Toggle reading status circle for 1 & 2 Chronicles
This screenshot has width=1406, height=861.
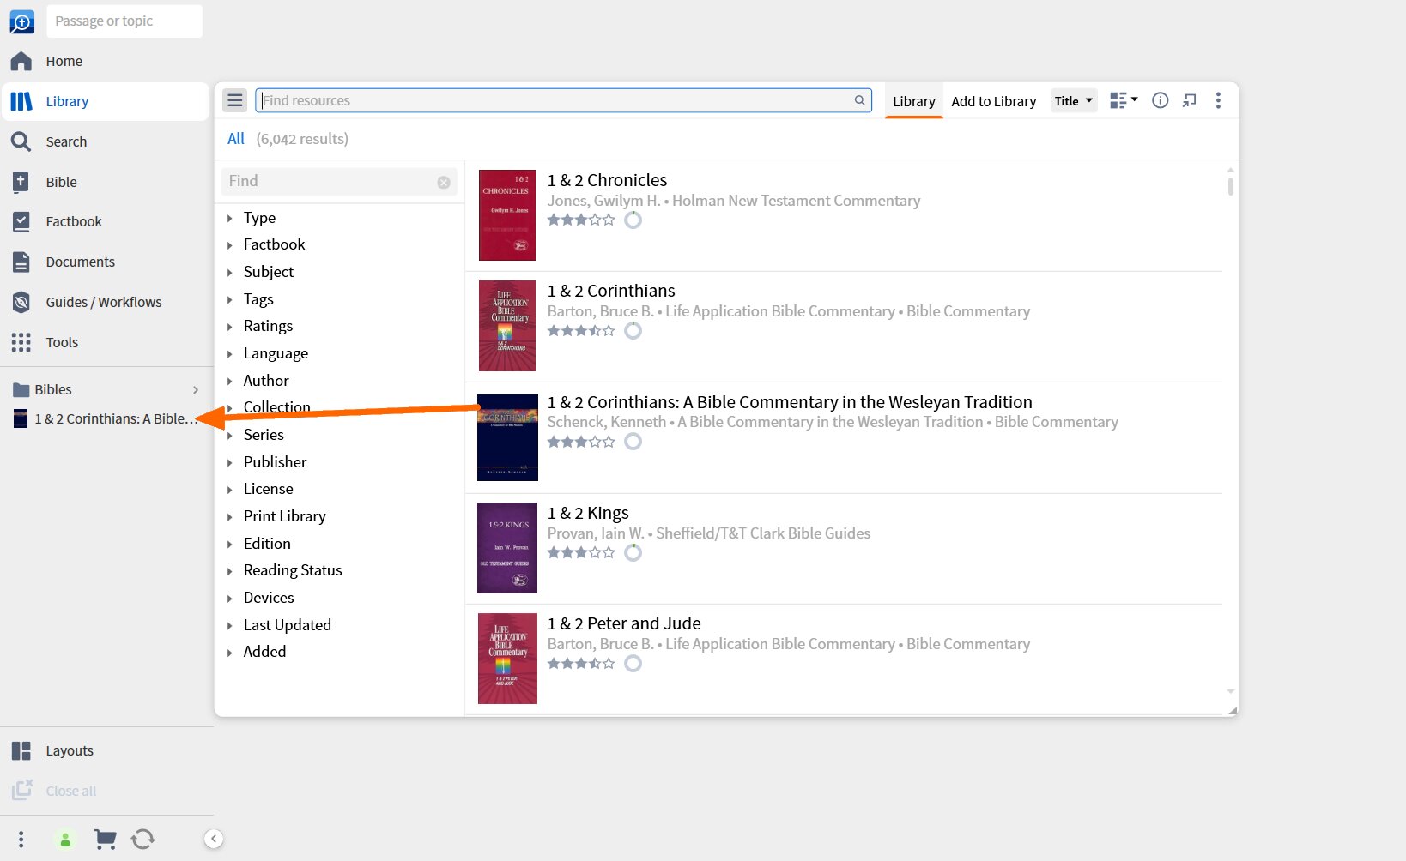(x=633, y=220)
